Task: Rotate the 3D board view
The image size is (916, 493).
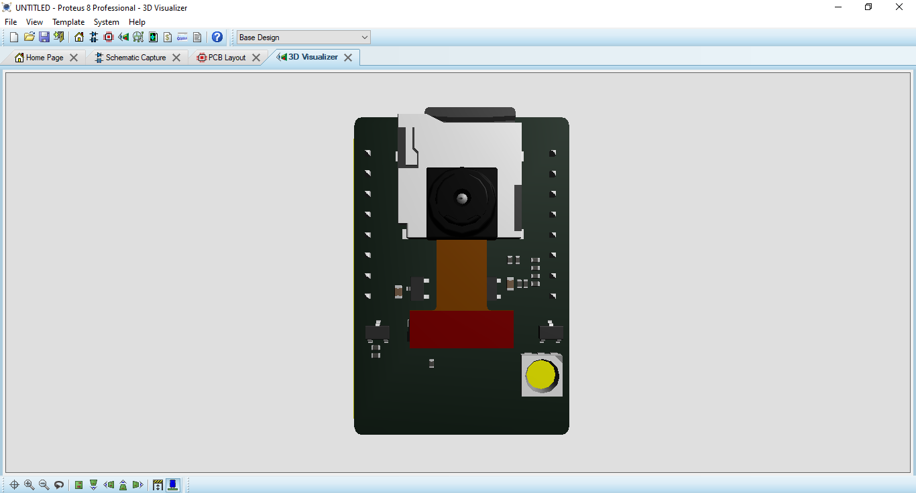Action: 59,484
